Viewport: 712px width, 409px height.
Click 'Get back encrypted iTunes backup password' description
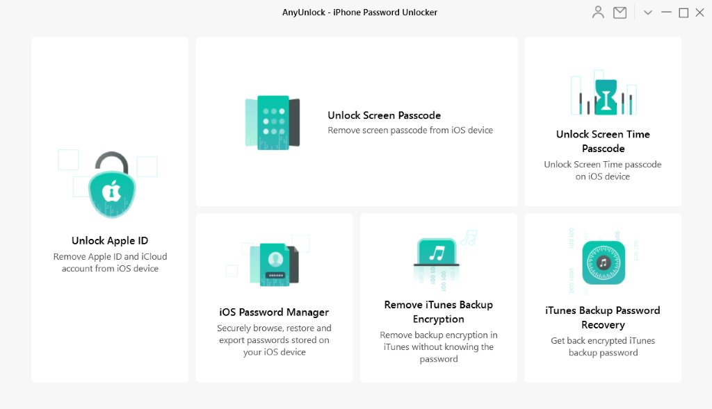coord(603,347)
